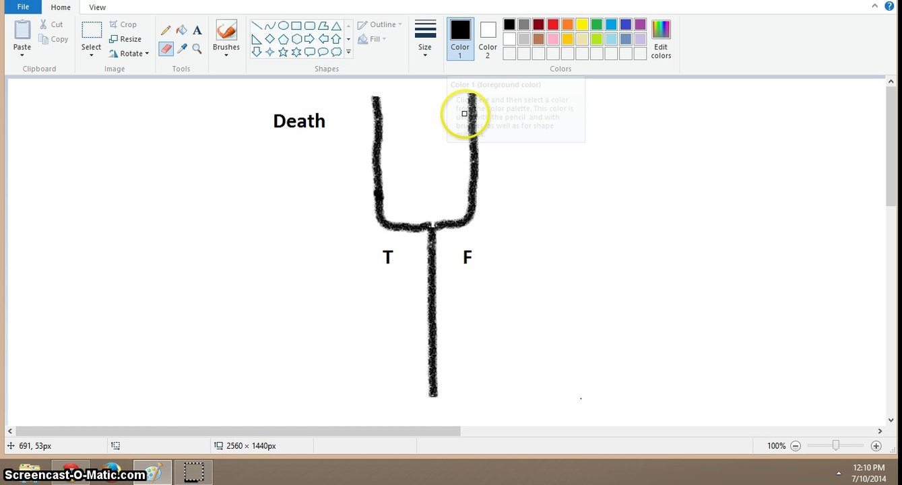The image size is (902, 485).
Task: Activate Color 2 background color
Action: (x=488, y=38)
